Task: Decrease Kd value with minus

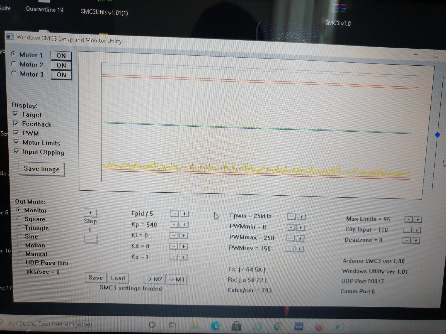Action: point(174,247)
